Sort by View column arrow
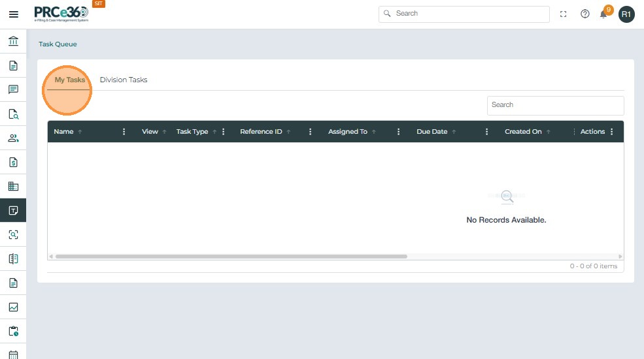 [x=164, y=132]
